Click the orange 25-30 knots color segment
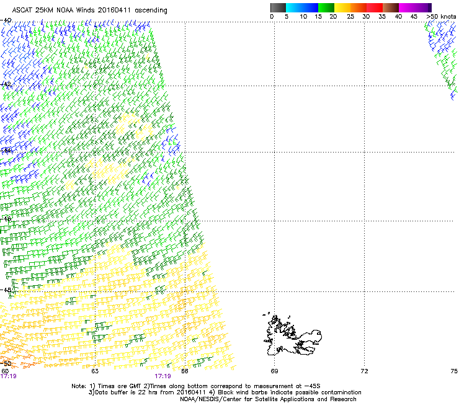Viewport: 459px width, 403px height. coord(359,7)
